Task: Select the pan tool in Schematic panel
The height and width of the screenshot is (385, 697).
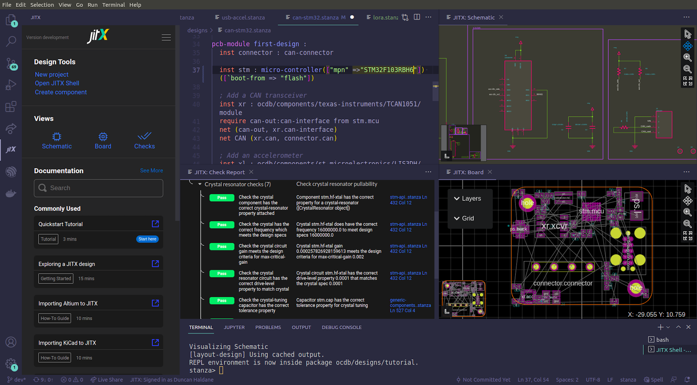Action: click(x=688, y=46)
